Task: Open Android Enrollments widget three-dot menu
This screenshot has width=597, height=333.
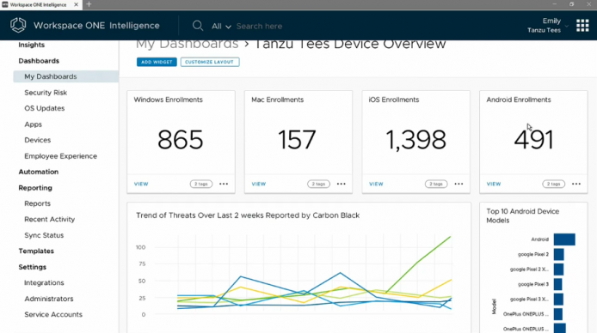Action: point(576,184)
